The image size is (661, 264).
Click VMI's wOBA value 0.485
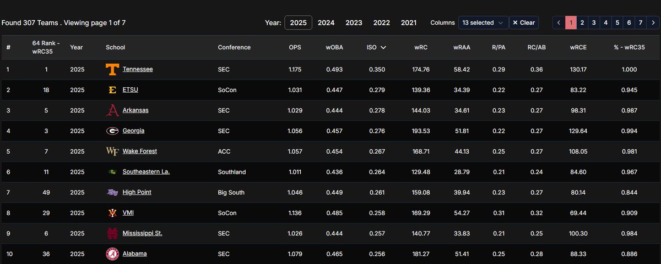(334, 213)
